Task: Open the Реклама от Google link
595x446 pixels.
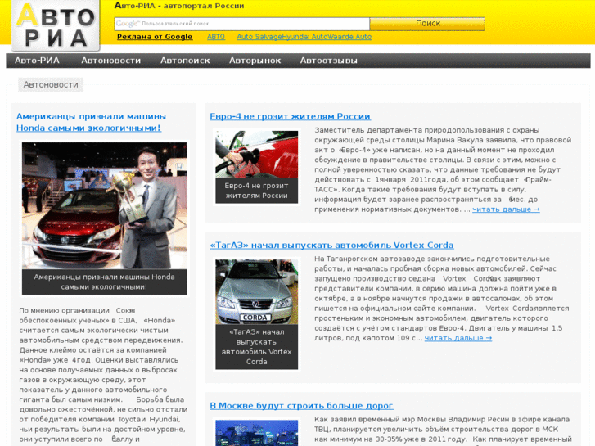Action: point(155,37)
